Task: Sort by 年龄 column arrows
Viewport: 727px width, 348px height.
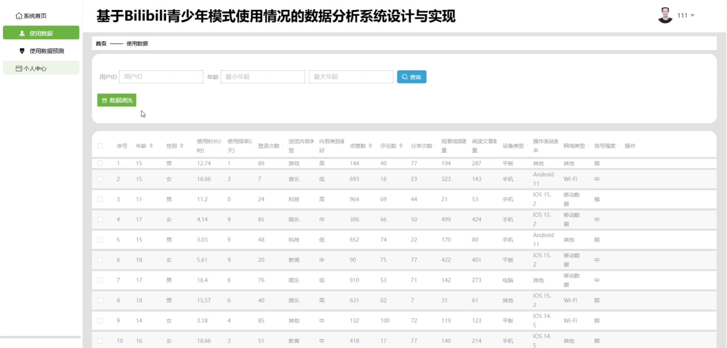Action: (x=151, y=146)
